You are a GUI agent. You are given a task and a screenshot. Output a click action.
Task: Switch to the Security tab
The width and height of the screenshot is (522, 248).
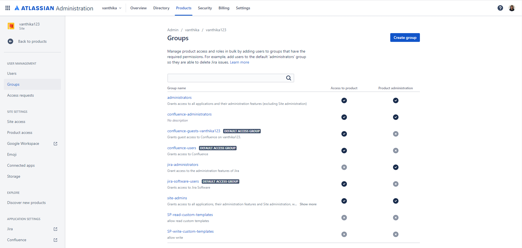tap(205, 8)
